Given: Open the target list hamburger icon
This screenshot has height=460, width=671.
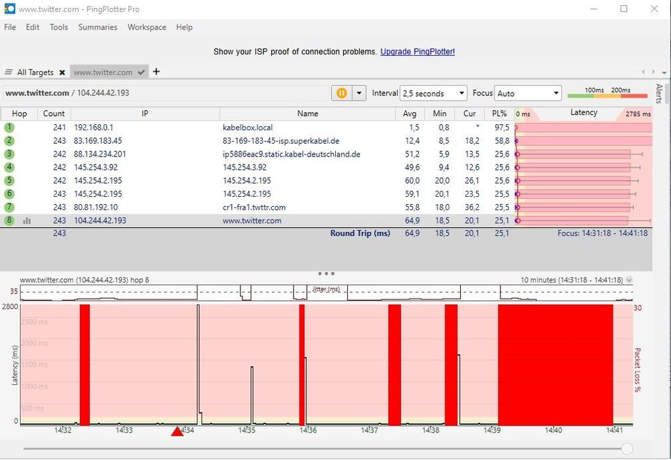Looking at the screenshot, I should click(9, 72).
